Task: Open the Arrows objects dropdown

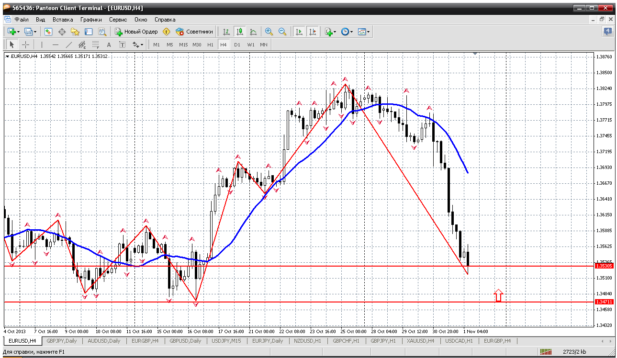Action: pos(137,45)
